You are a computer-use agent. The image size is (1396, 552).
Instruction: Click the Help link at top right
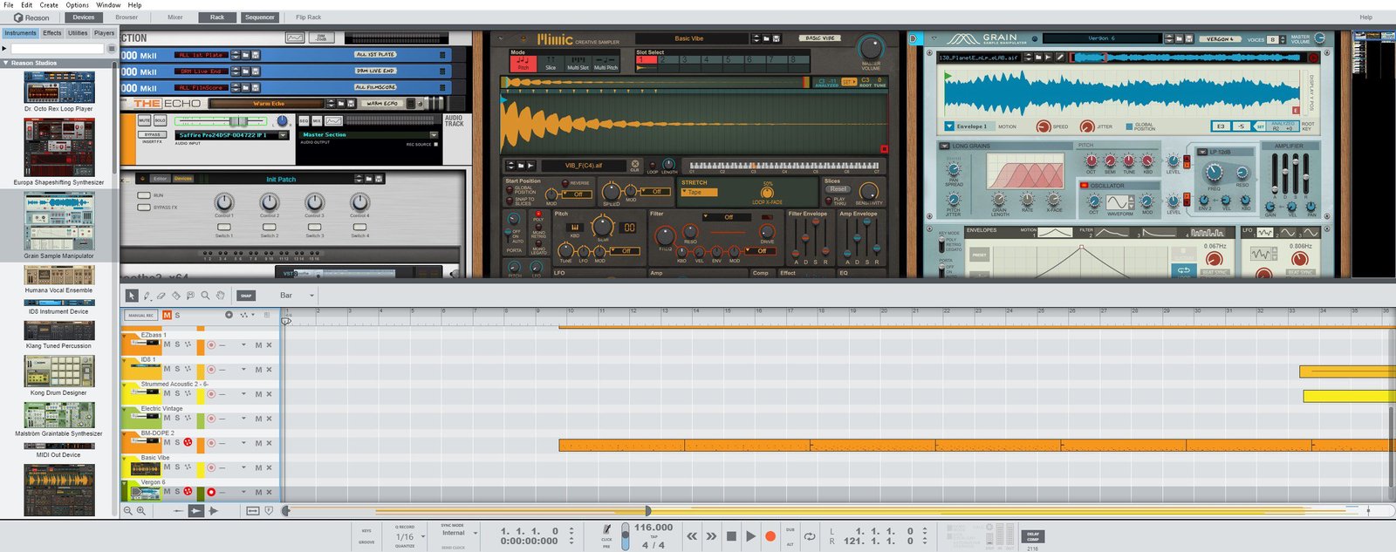(1365, 17)
